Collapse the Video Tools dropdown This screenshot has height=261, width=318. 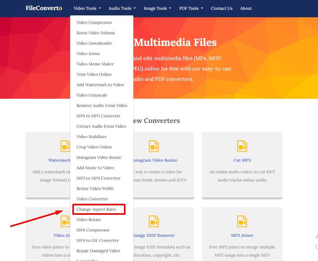[87, 8]
